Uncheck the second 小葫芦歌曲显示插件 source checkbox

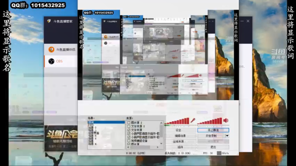coord(129,137)
